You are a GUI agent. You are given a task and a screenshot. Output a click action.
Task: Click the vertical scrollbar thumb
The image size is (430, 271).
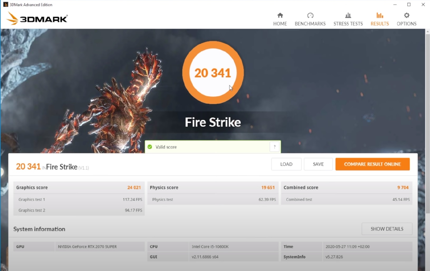pyautogui.click(x=428, y=123)
